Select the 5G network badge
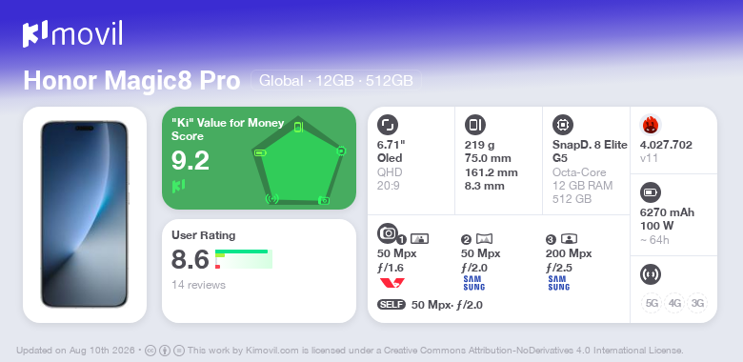This screenshot has height=362, width=743. 652,303
